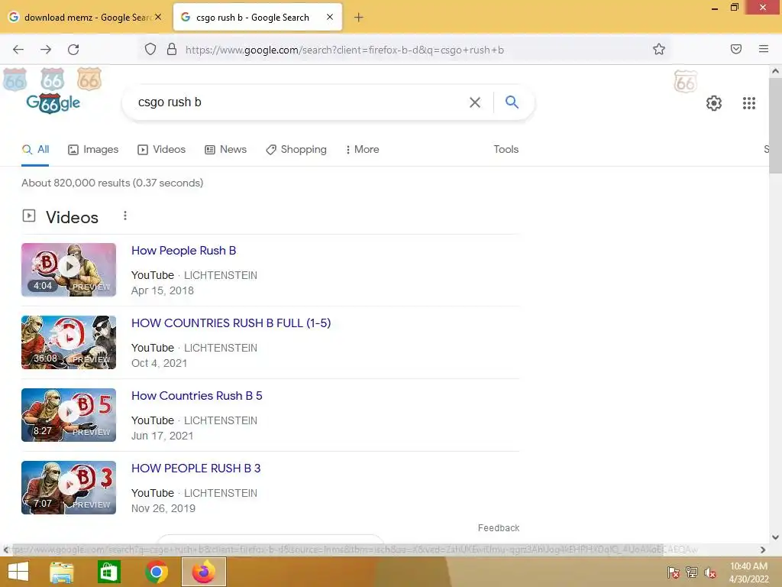Open the Pocket save icon
782x587 pixels.
point(736,49)
